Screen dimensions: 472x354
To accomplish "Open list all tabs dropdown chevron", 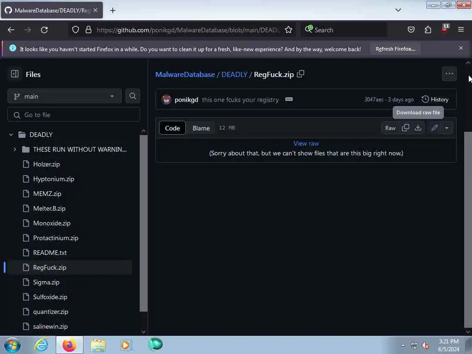I will click(x=398, y=10).
